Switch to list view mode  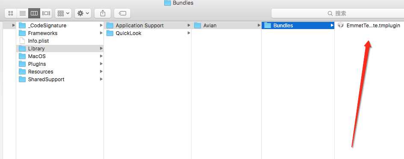click(23, 13)
